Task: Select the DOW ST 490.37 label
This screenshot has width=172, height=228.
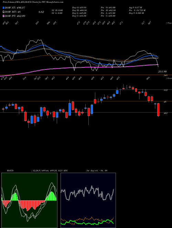Action: click(15, 8)
